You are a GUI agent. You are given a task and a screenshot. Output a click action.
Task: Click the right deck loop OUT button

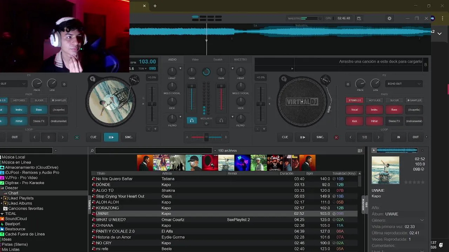[416, 137]
